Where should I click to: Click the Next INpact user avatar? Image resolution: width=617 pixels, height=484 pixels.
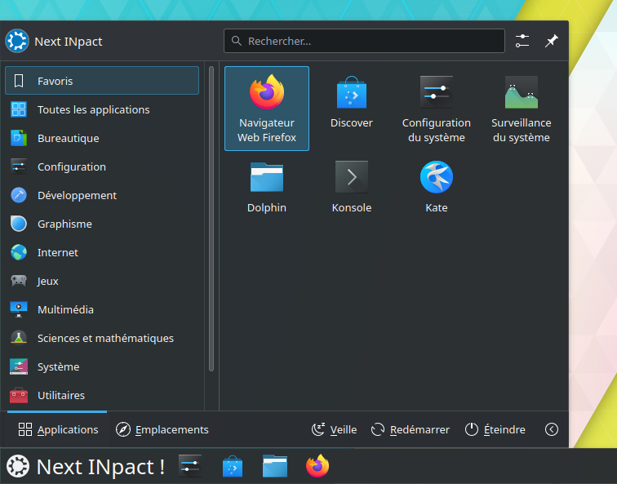17,41
